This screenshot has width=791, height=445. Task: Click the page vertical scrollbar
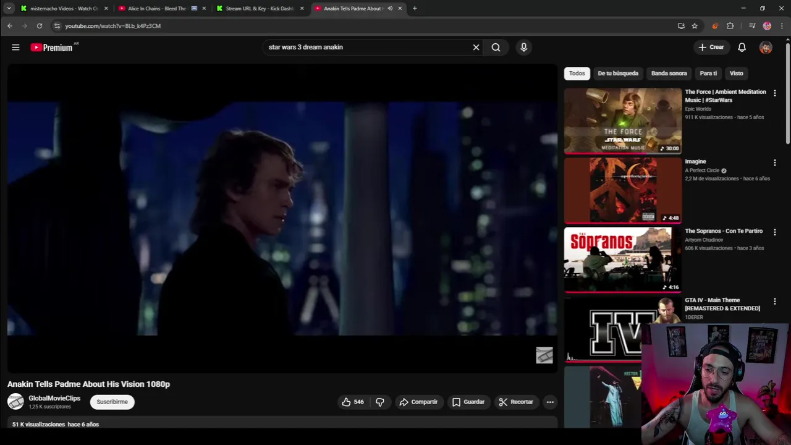(x=787, y=93)
